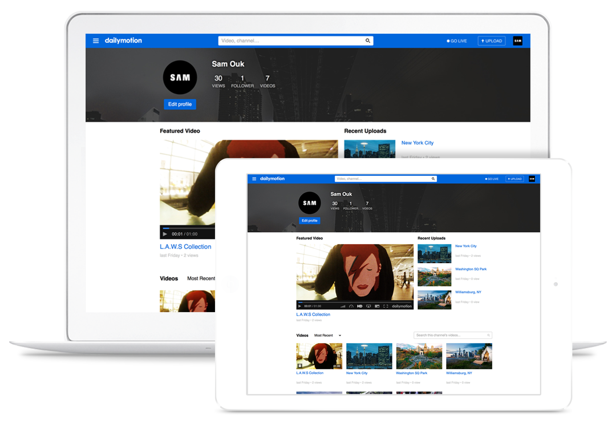This screenshot has height=428, width=616.
Task: Click 7 VIDEOS count on tablet banner
Action: [x=367, y=205]
